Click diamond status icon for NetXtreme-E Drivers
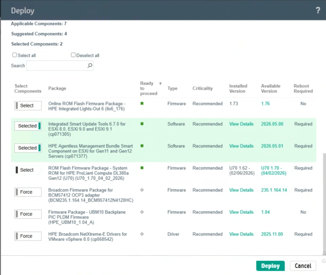The image size is (326, 275). point(142,234)
